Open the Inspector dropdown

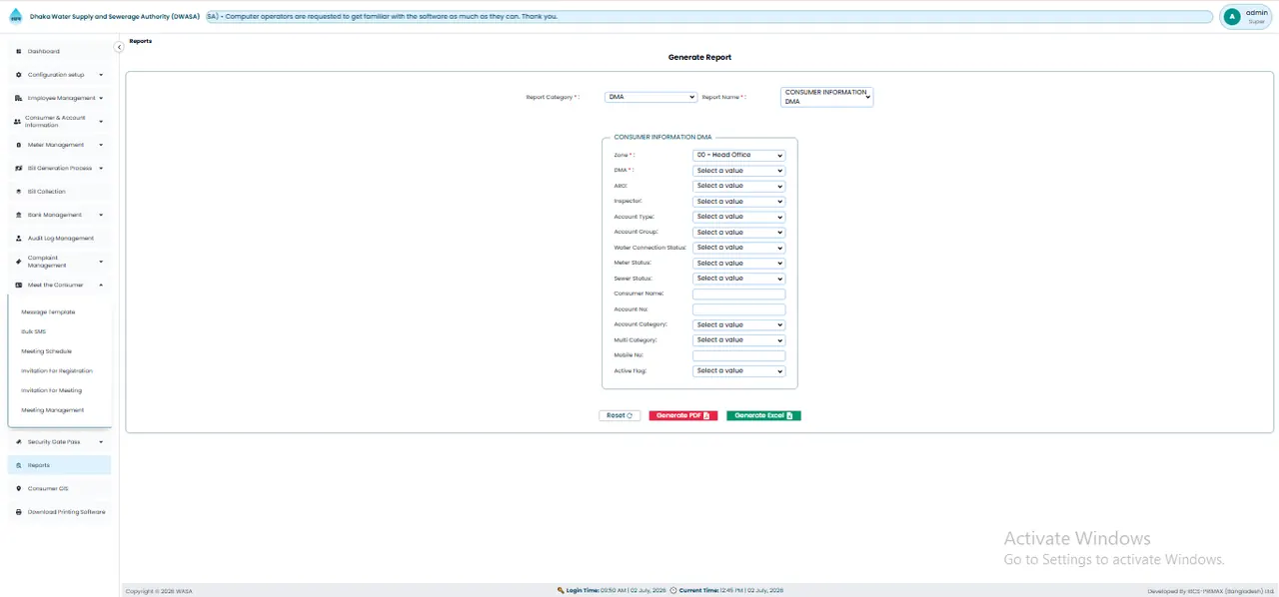point(738,202)
